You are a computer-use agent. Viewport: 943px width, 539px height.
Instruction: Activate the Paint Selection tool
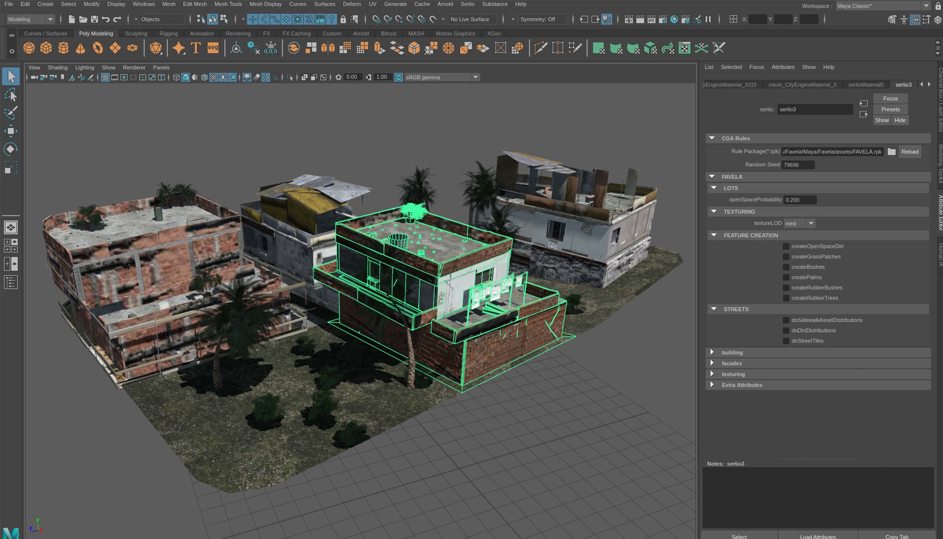pyautogui.click(x=11, y=113)
